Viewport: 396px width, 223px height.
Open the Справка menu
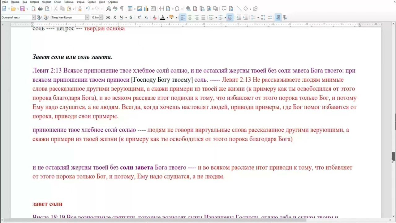tap(113, 2)
